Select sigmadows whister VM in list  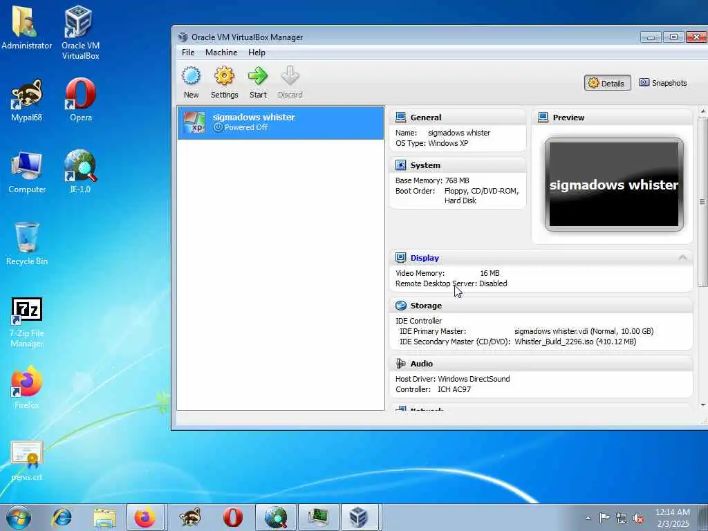(281, 123)
